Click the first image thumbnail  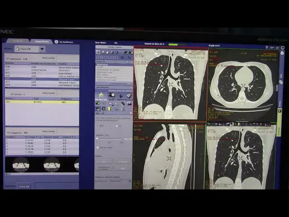point(21,165)
